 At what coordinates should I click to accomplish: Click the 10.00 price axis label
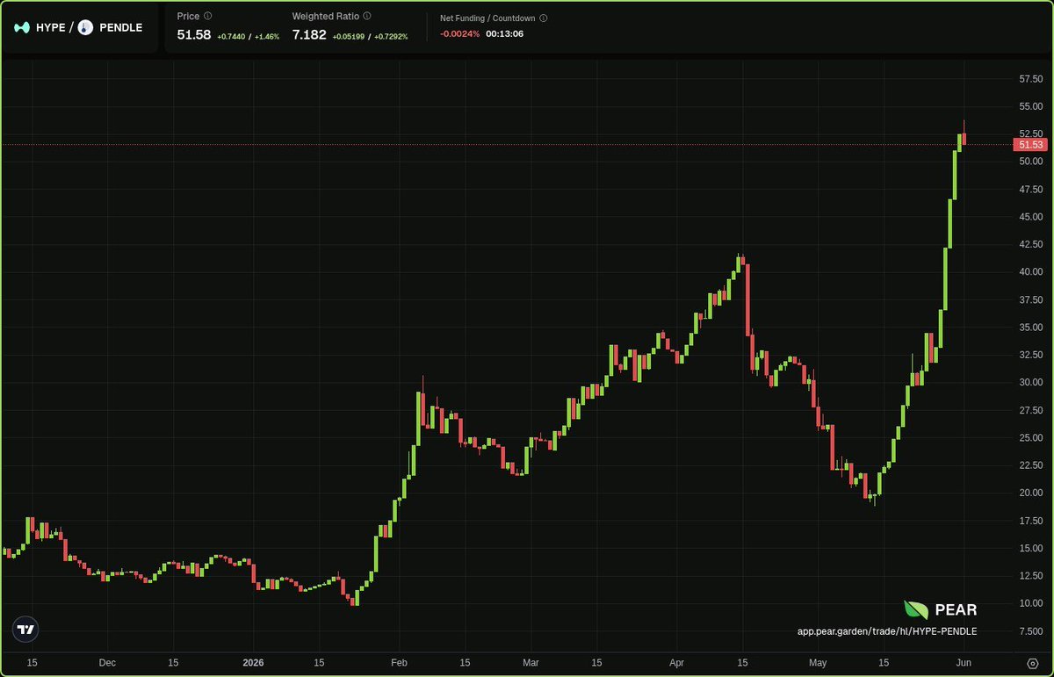click(1030, 603)
